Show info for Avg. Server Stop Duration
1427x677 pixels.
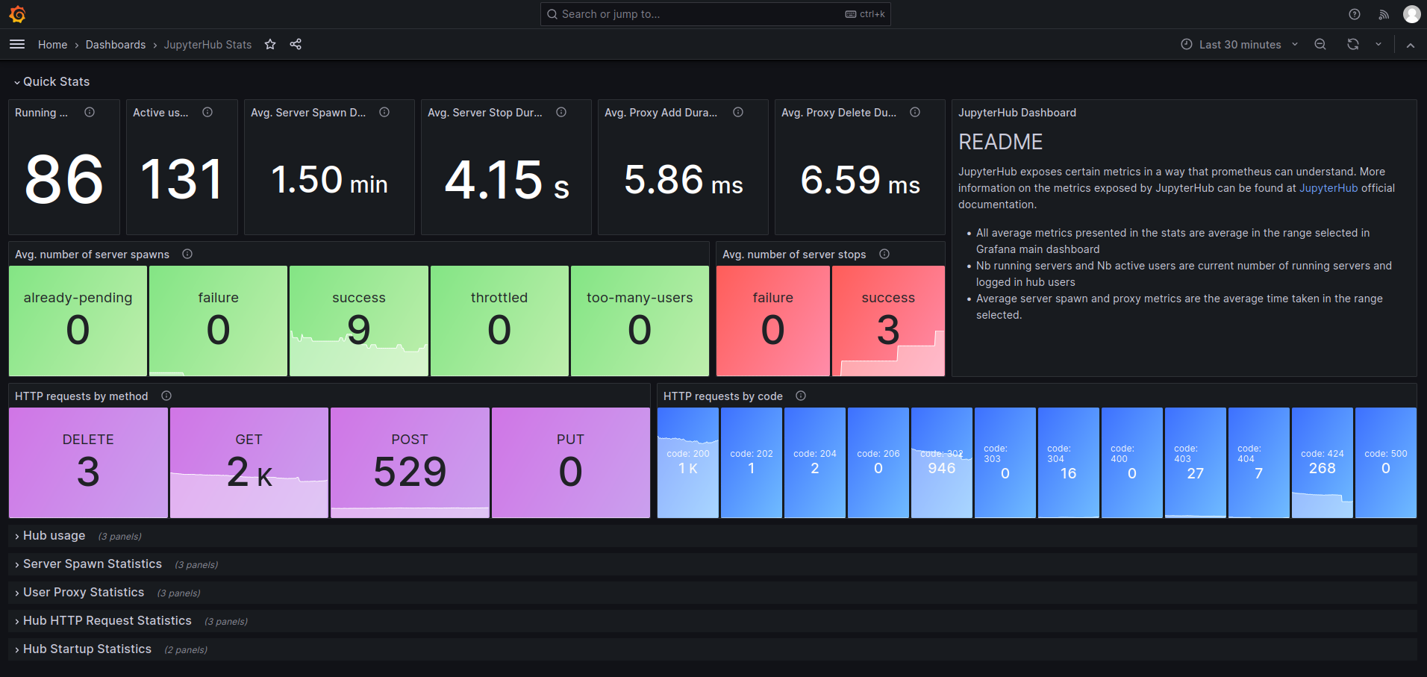click(x=561, y=113)
